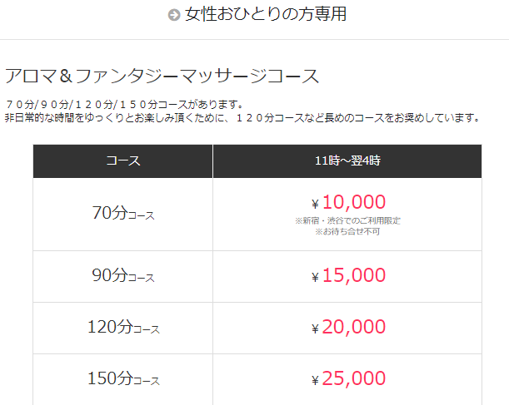The image size is (509, 405).
Task: Click the アロマ＆ファンタジーマッサージコース heading
Action: click(x=162, y=77)
